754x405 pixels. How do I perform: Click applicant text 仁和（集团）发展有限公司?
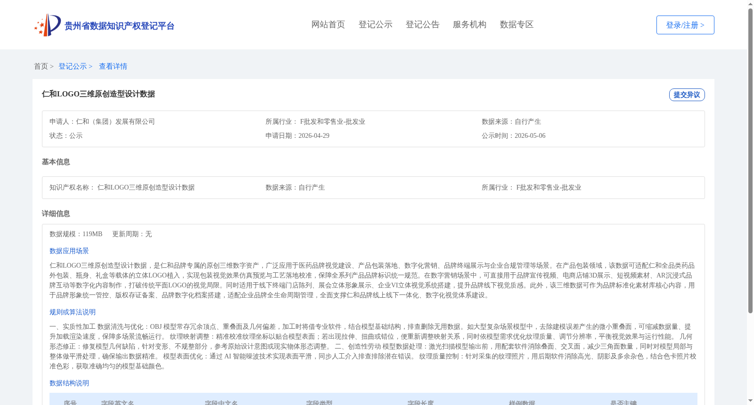[115, 121]
